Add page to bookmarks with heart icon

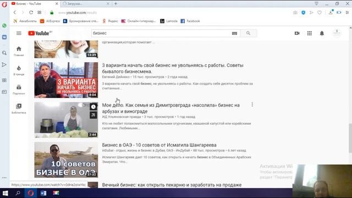(320, 13)
